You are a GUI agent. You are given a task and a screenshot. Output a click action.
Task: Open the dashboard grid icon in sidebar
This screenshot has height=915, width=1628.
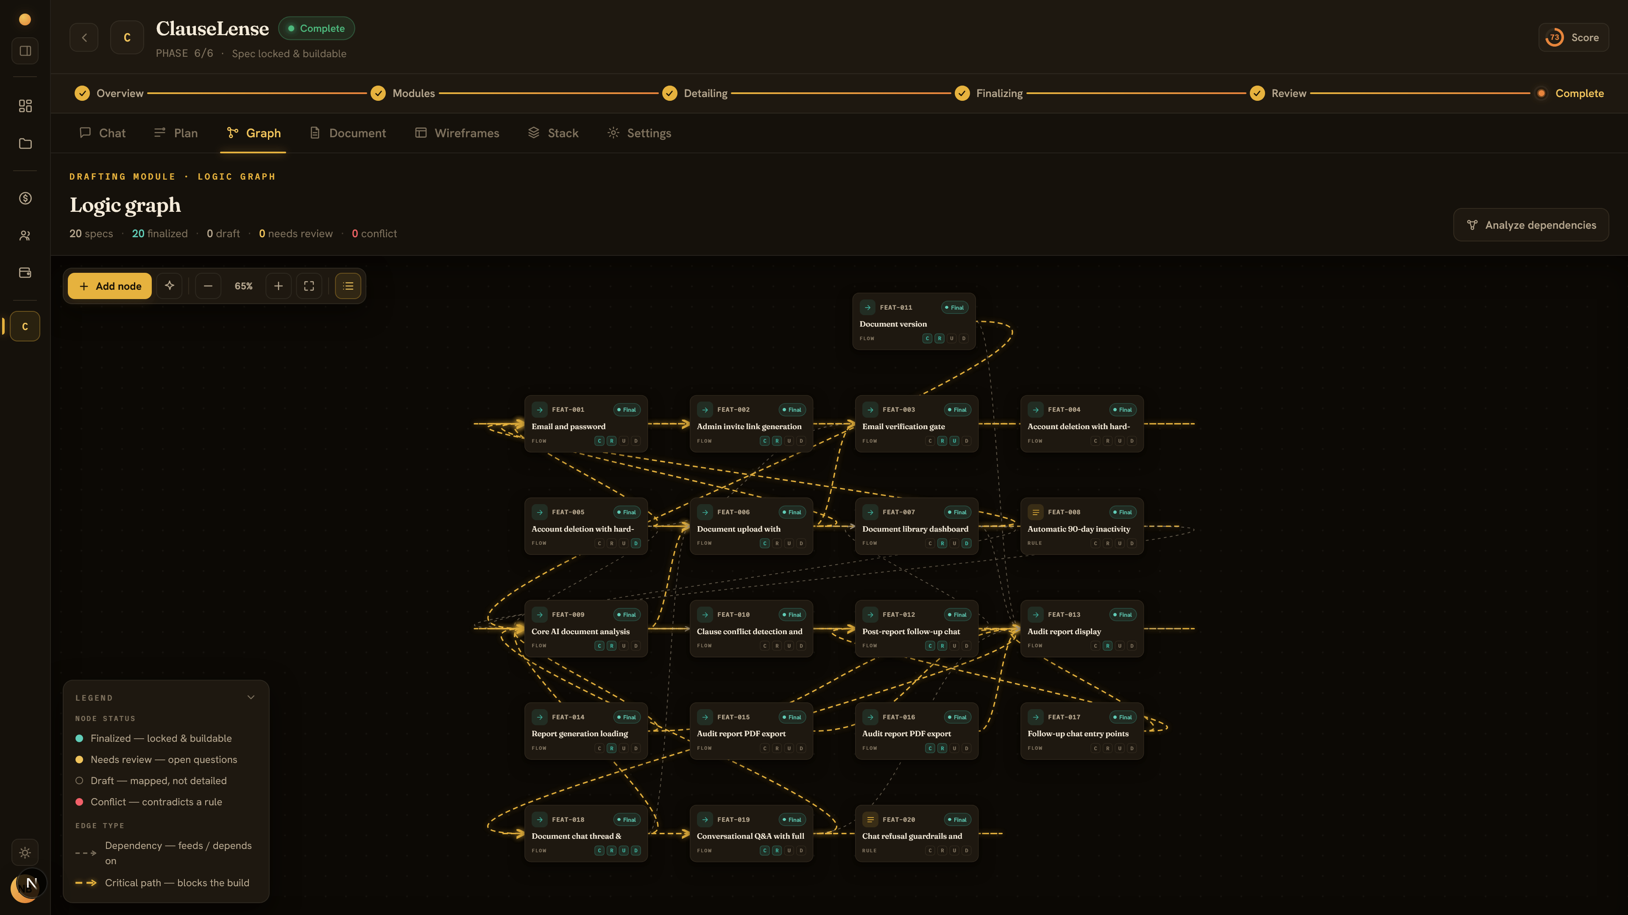(25, 105)
